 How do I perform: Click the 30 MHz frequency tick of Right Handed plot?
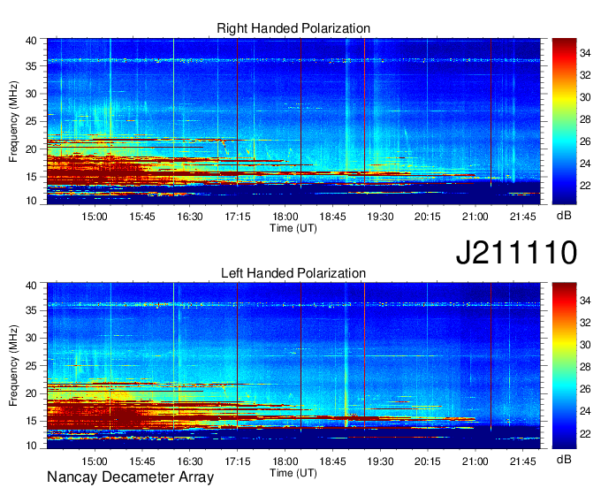pos(32,94)
